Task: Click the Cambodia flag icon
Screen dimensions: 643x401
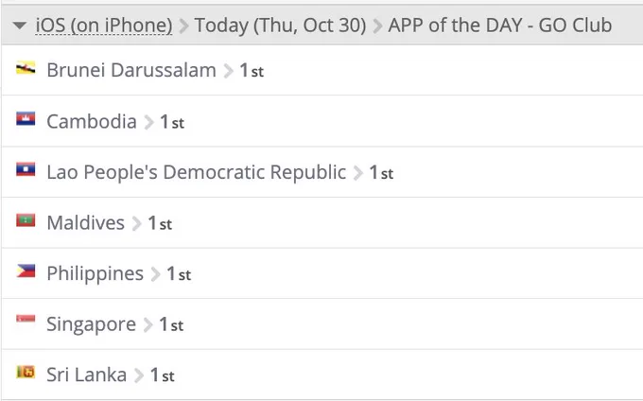Action: click(x=26, y=119)
